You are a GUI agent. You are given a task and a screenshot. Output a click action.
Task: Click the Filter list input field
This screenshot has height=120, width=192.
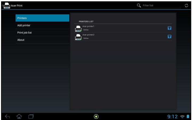(161, 6)
